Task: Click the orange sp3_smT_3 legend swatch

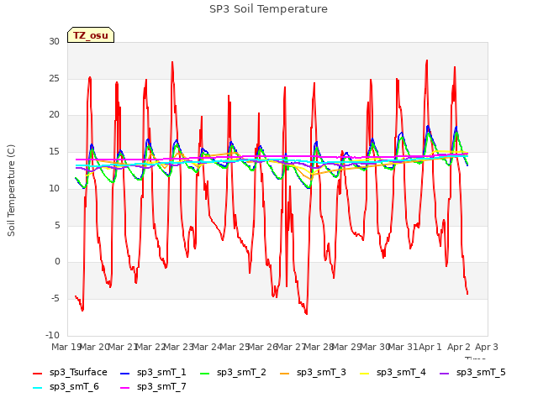Action: click(x=285, y=373)
